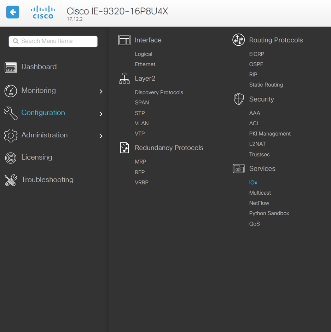Open the EIGRP routing link
This screenshot has width=331, height=332.
pos(257,54)
